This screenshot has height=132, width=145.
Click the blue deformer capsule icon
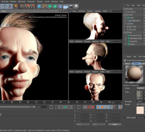point(60,6)
